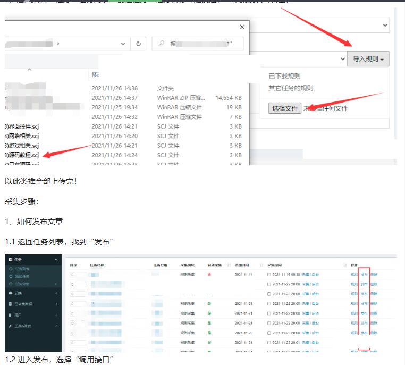Select file 网络相关.scj
Screen dimensions: 405x365
[x=22, y=136]
